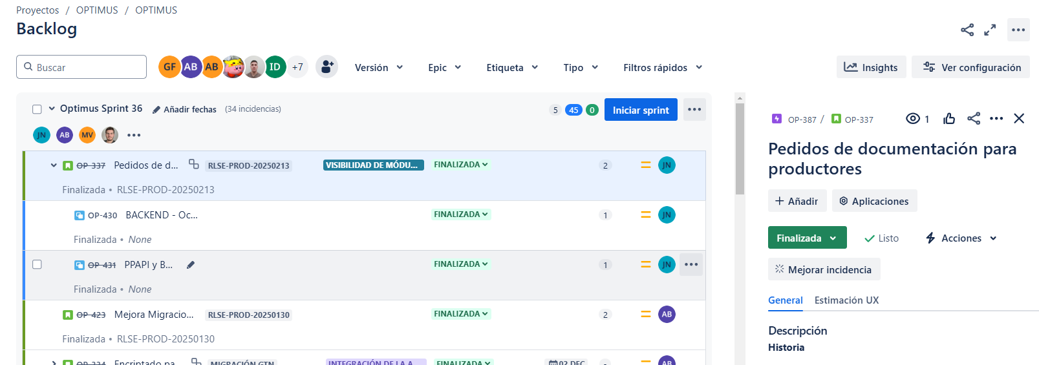The width and height of the screenshot is (1039, 365).
Task: Switch to the General tab
Action: 786,300
